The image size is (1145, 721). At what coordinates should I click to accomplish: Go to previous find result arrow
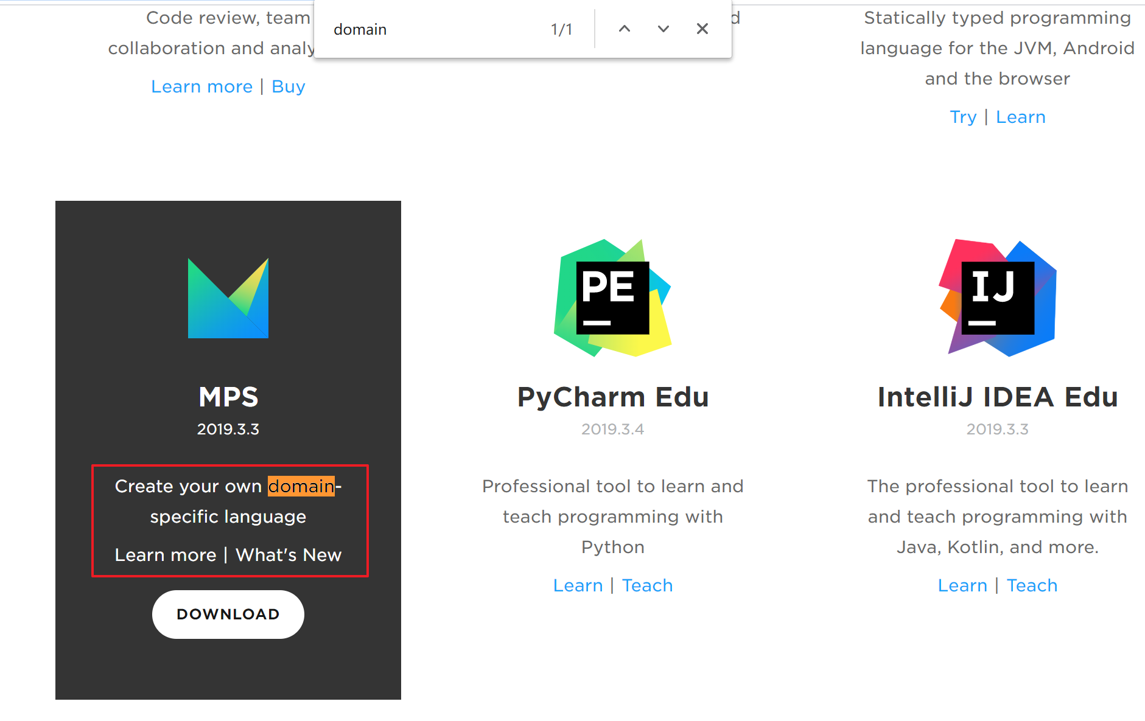[x=625, y=29]
